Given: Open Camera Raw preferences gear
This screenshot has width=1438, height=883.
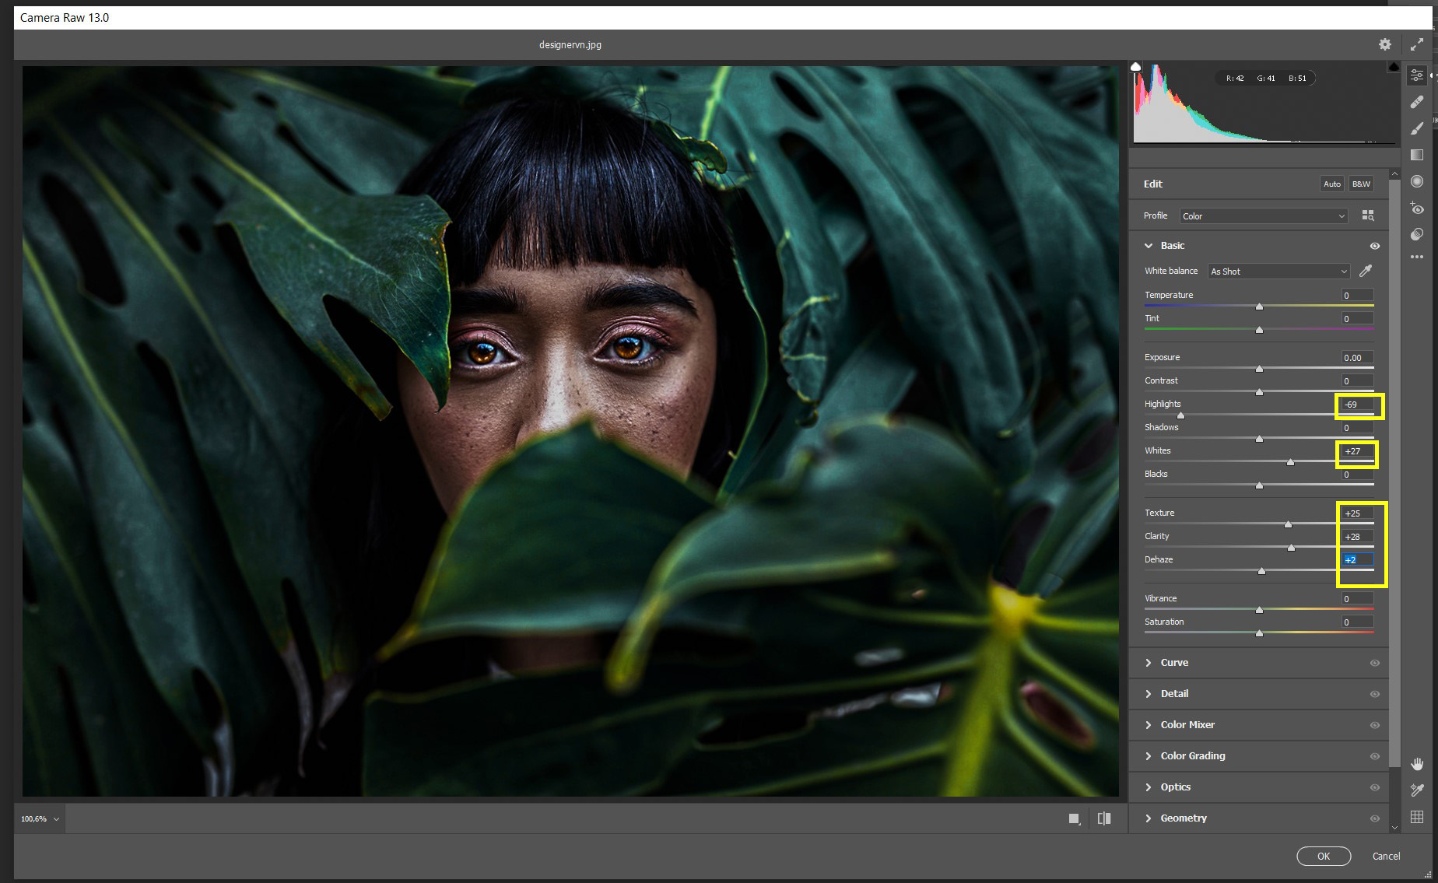Looking at the screenshot, I should tap(1385, 44).
